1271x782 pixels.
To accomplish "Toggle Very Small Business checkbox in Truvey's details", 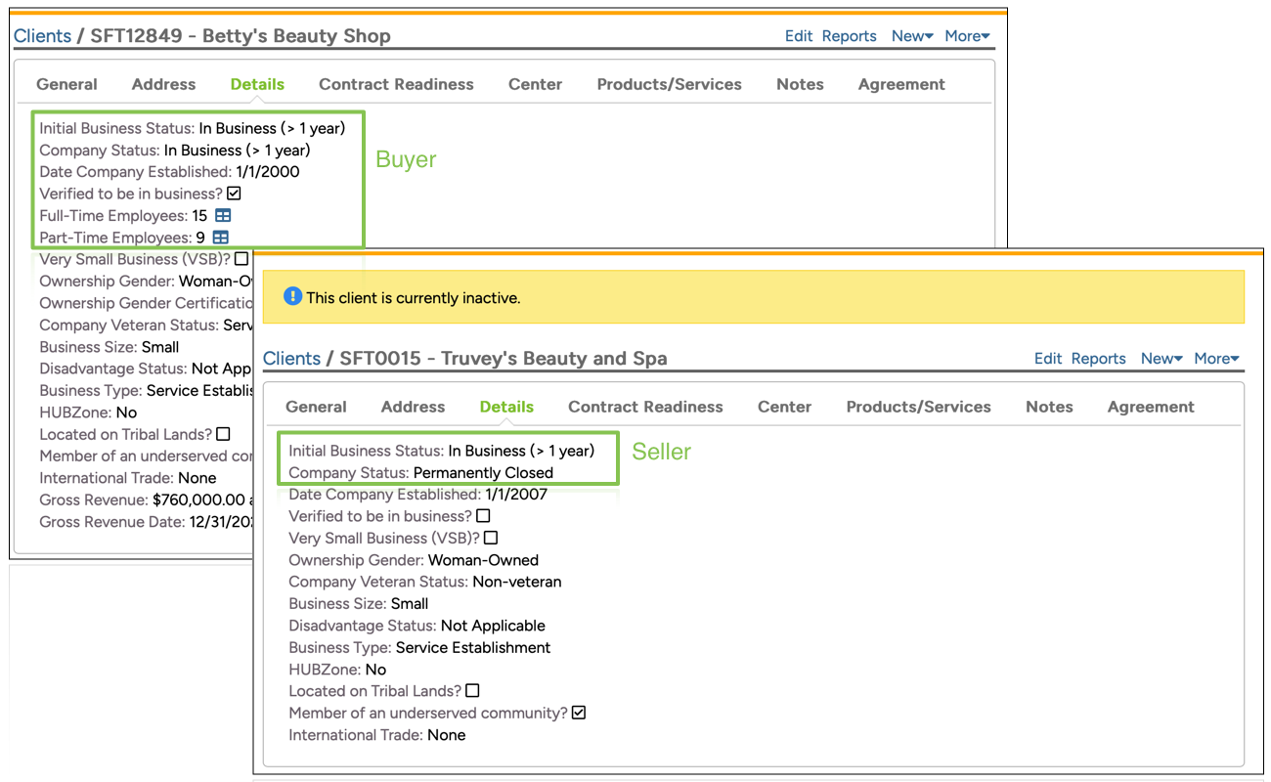I will (x=491, y=538).
